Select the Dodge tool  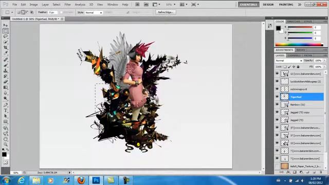6,98
